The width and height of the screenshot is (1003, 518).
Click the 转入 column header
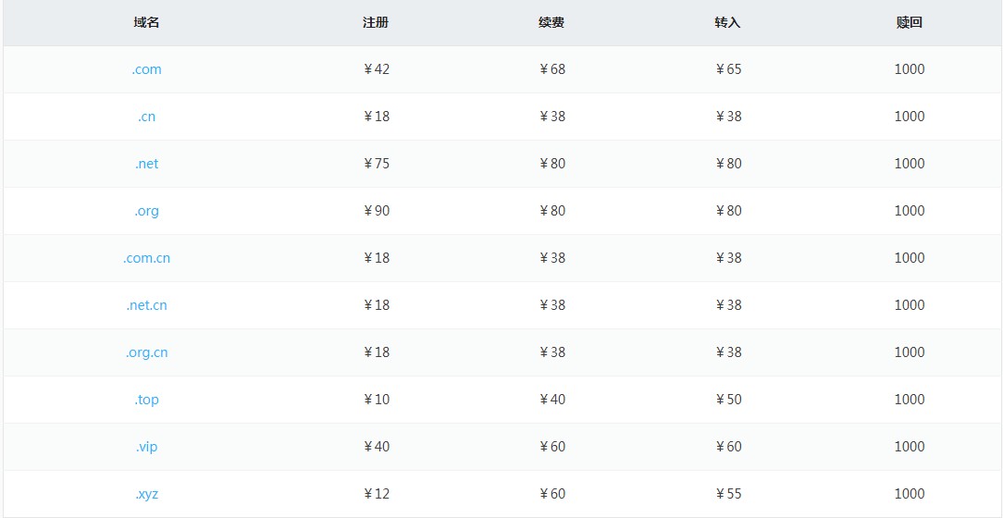(728, 22)
